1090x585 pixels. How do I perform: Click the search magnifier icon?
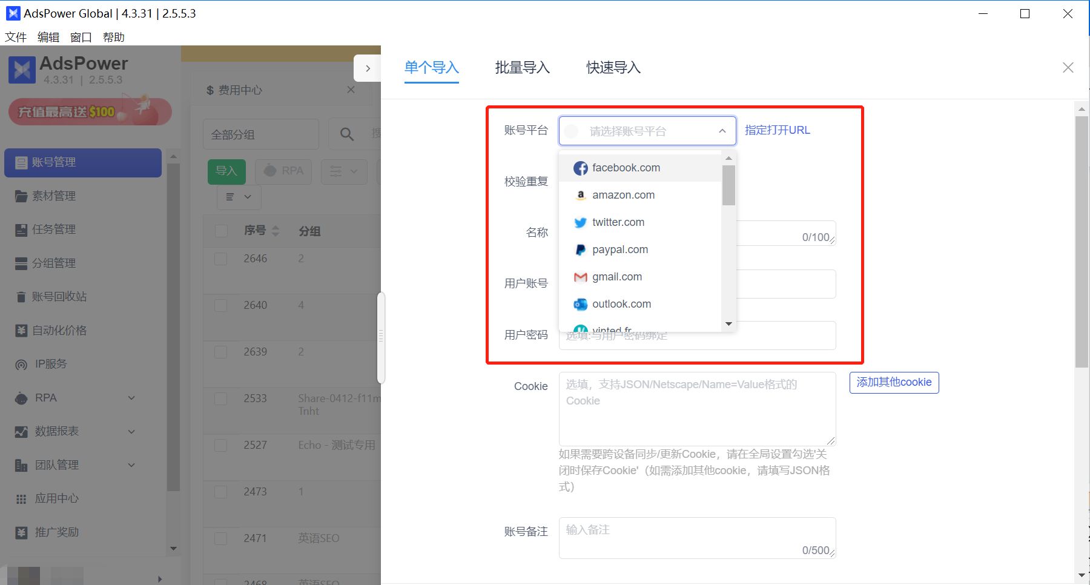pyautogui.click(x=347, y=134)
